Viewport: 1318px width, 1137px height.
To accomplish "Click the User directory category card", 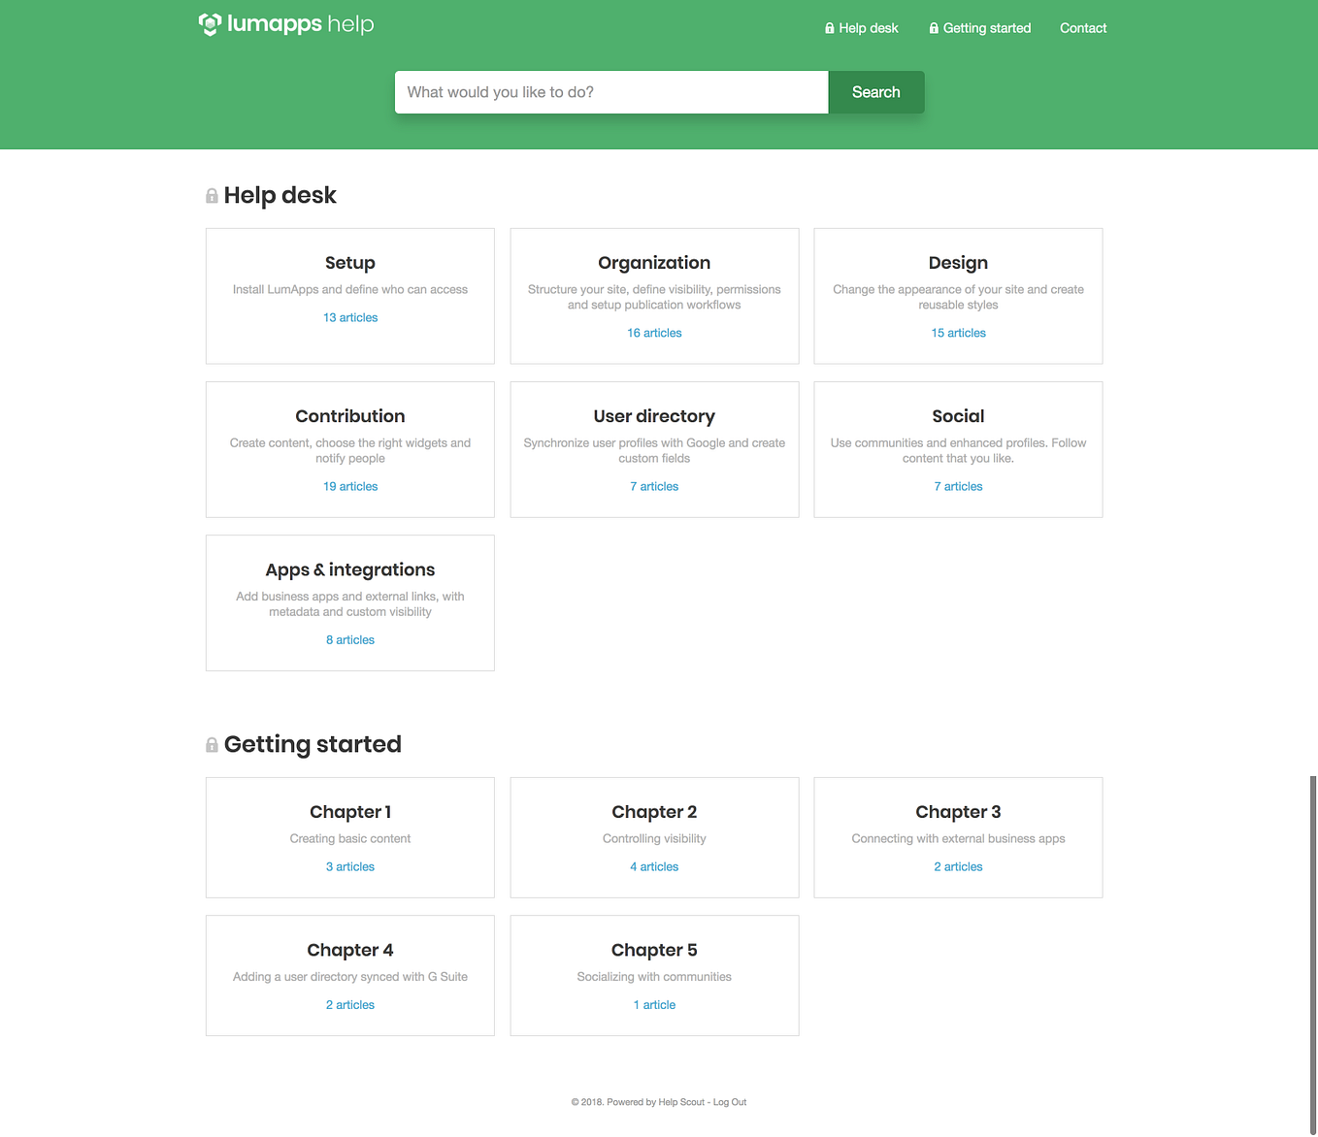I will (654, 449).
